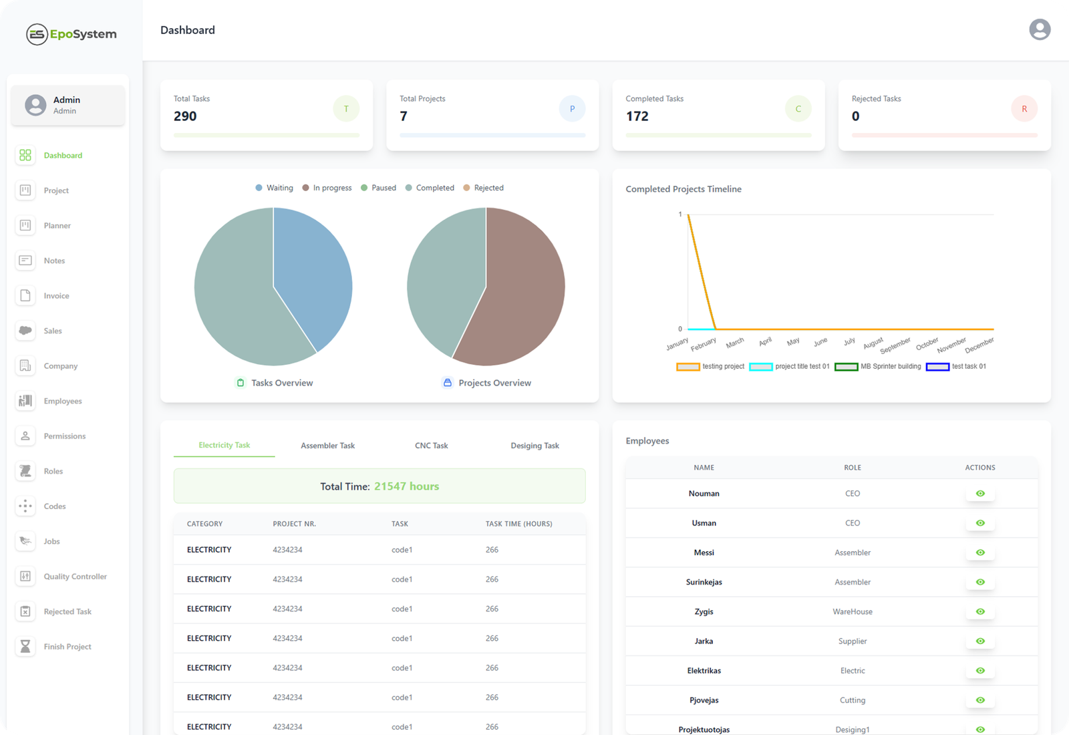Click the Finish Project hourglass icon
The height and width of the screenshot is (735, 1069).
(25, 647)
